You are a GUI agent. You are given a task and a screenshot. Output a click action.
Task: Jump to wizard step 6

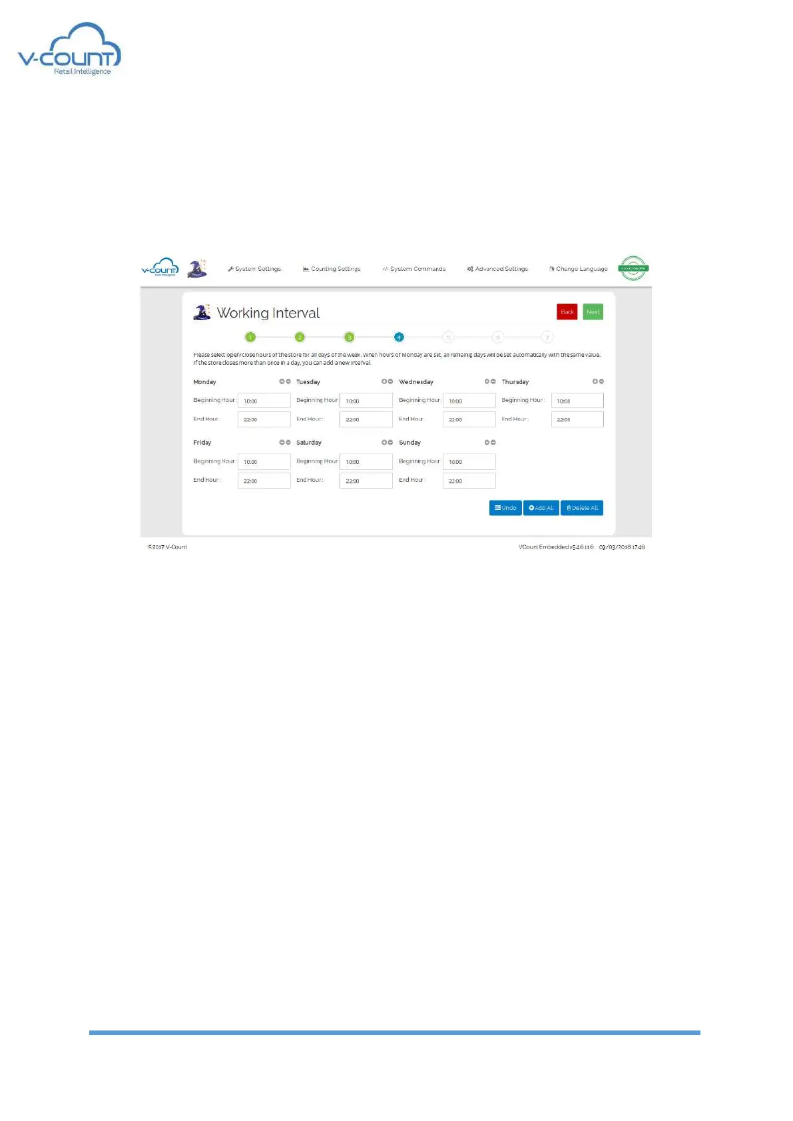click(497, 337)
